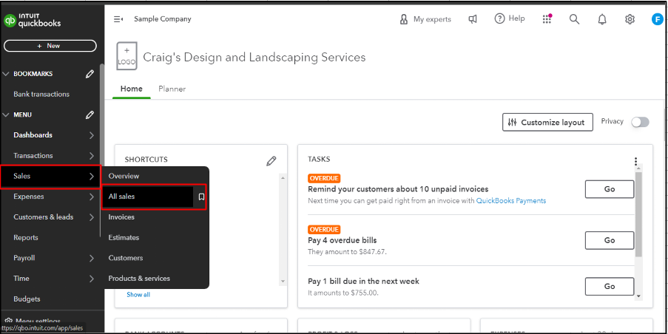
Task: Click the megaphone announcements icon
Action: pos(473,19)
